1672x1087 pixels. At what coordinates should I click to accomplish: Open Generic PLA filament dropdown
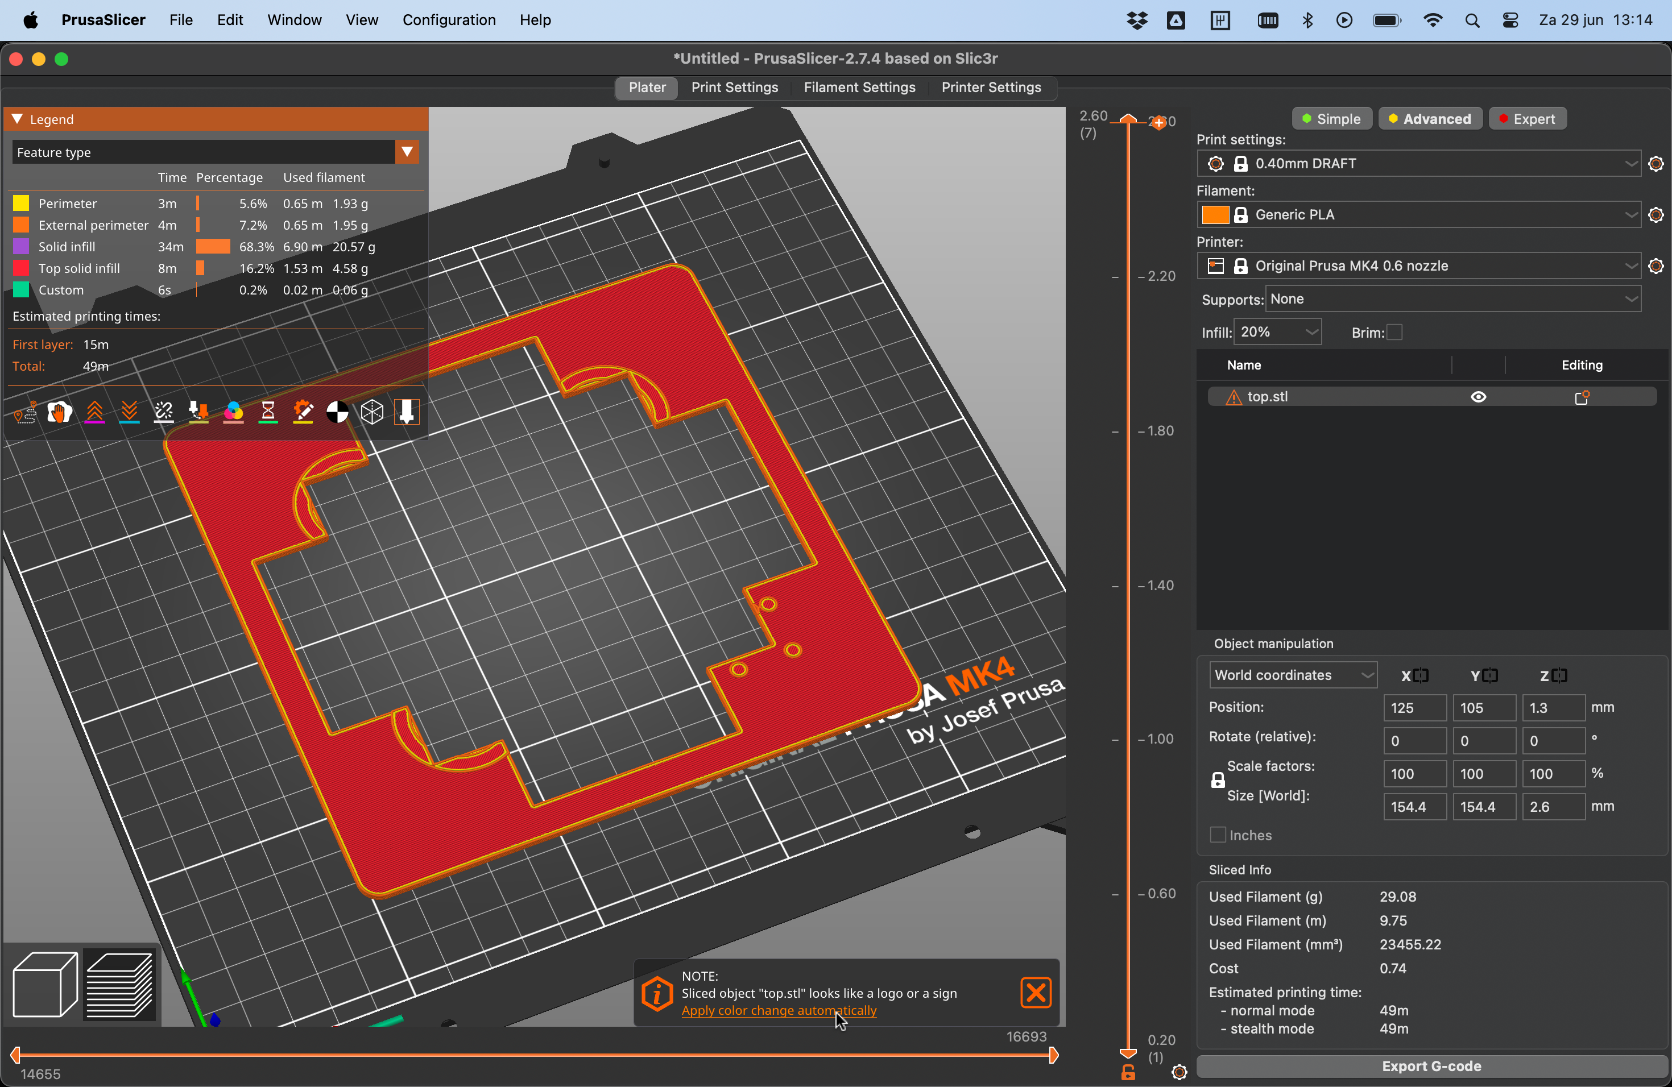(x=1419, y=215)
